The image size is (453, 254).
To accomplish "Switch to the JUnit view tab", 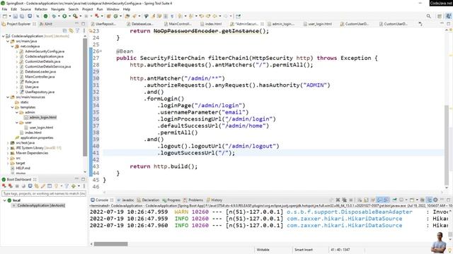I will [x=46, y=24].
